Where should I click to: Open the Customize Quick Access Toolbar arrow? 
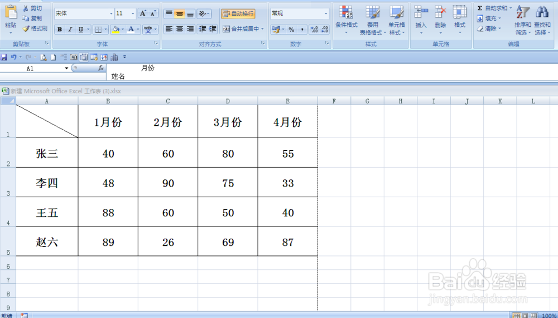[x=124, y=56]
